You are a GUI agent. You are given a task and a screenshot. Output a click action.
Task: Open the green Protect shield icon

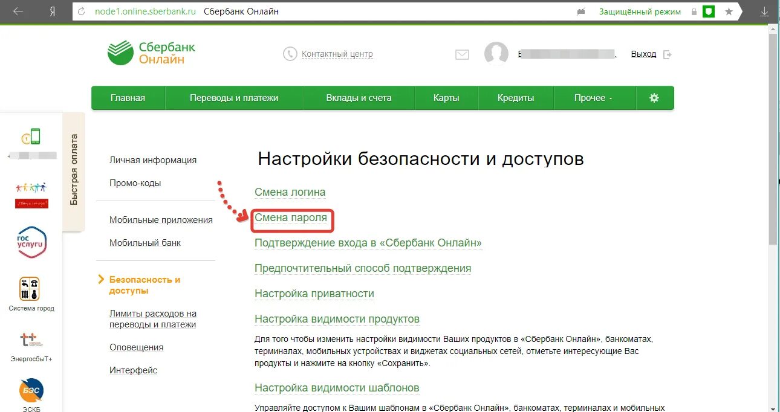709,11
